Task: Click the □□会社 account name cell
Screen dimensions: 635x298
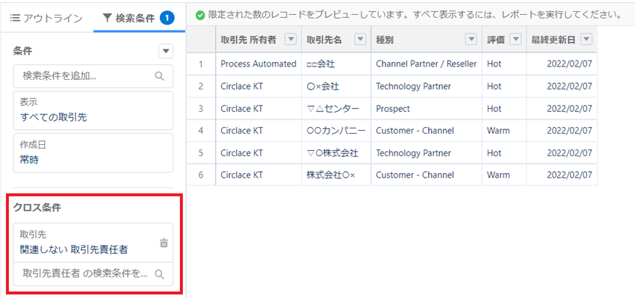Action: (336, 64)
